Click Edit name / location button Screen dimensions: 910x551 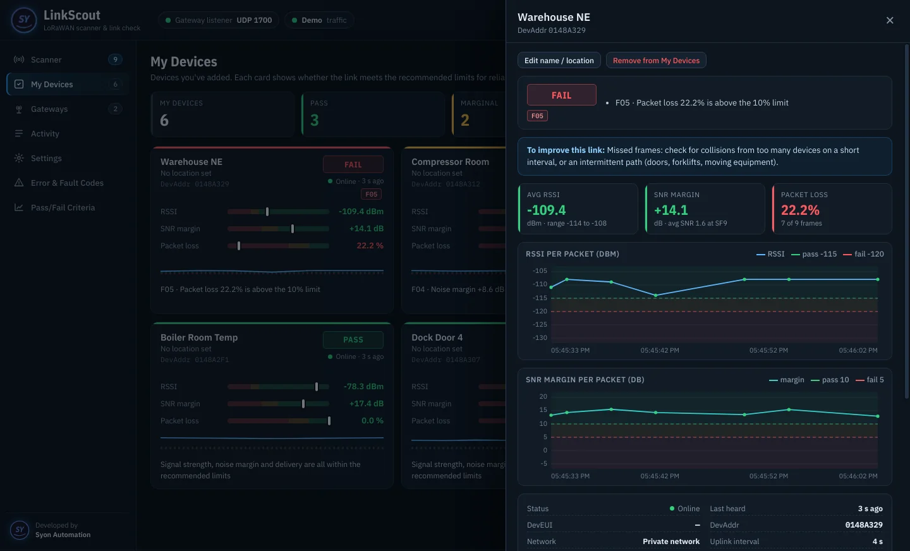click(559, 60)
